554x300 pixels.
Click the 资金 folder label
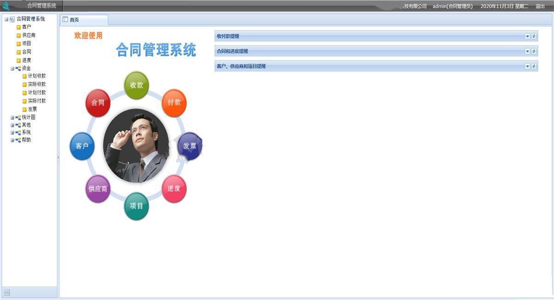(x=26, y=68)
